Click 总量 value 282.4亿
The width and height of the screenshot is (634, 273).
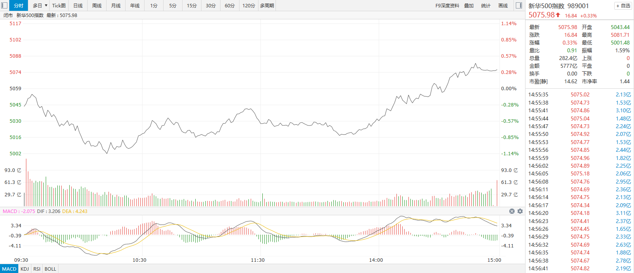(x=568, y=58)
